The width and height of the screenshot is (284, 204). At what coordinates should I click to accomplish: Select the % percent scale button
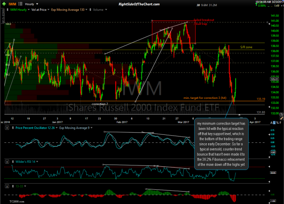[277, 123]
